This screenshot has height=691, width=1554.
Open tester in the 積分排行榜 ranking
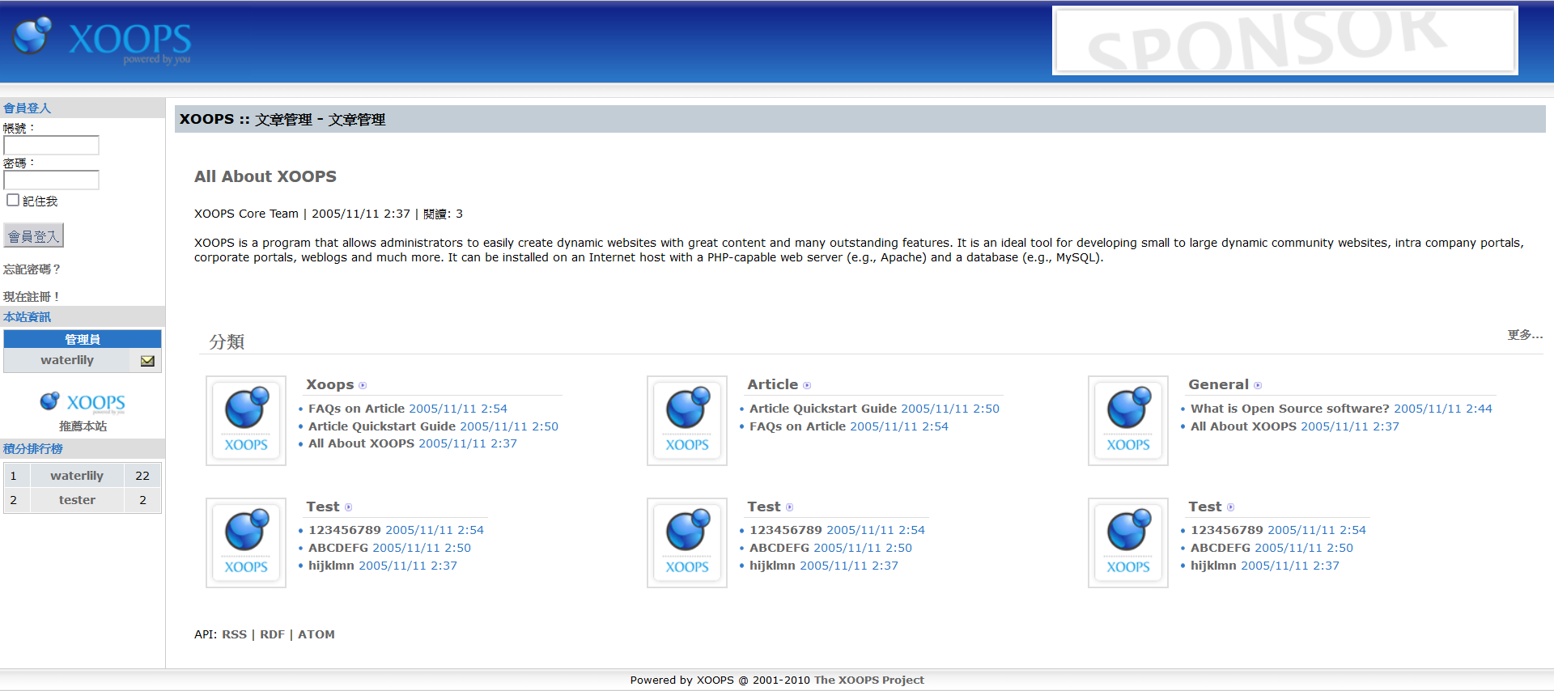tap(77, 500)
